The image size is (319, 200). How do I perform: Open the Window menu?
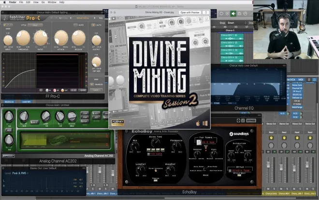(x=52, y=2)
